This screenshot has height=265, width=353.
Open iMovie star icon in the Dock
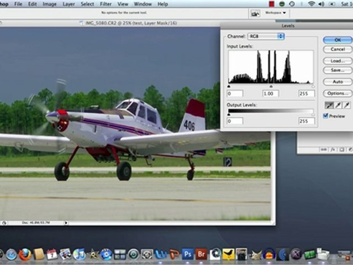(93, 255)
